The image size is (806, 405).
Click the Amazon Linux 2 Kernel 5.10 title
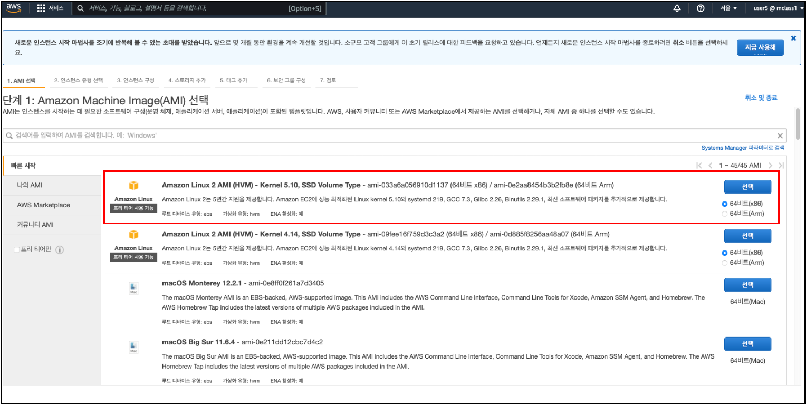pyautogui.click(x=261, y=185)
